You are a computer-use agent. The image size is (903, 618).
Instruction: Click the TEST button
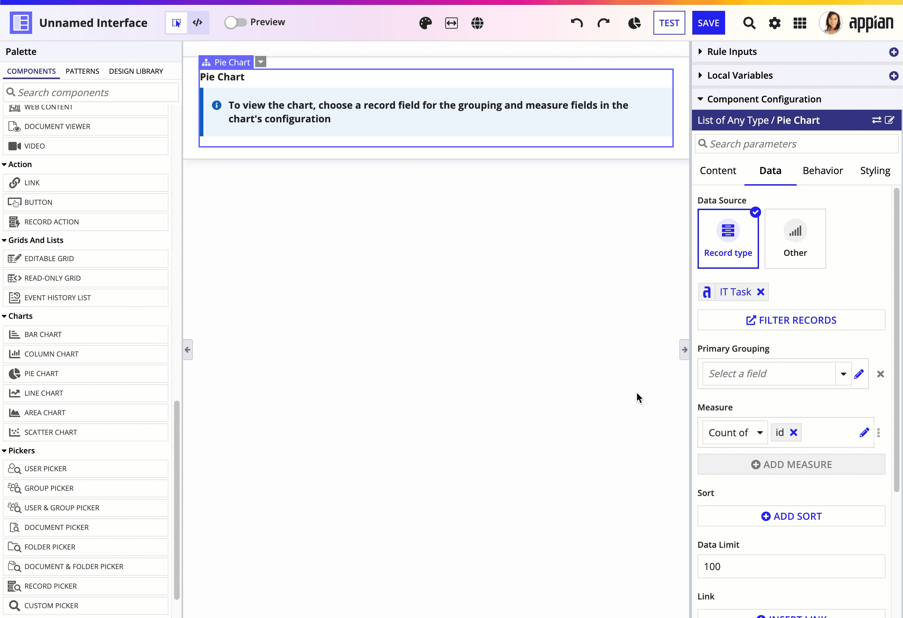669,23
